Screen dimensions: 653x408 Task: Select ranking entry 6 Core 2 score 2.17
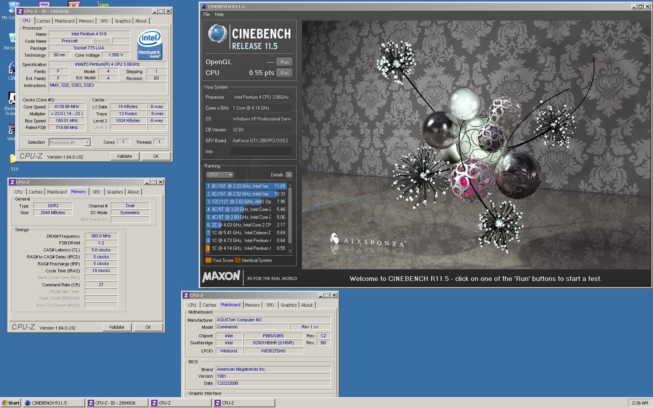246,225
